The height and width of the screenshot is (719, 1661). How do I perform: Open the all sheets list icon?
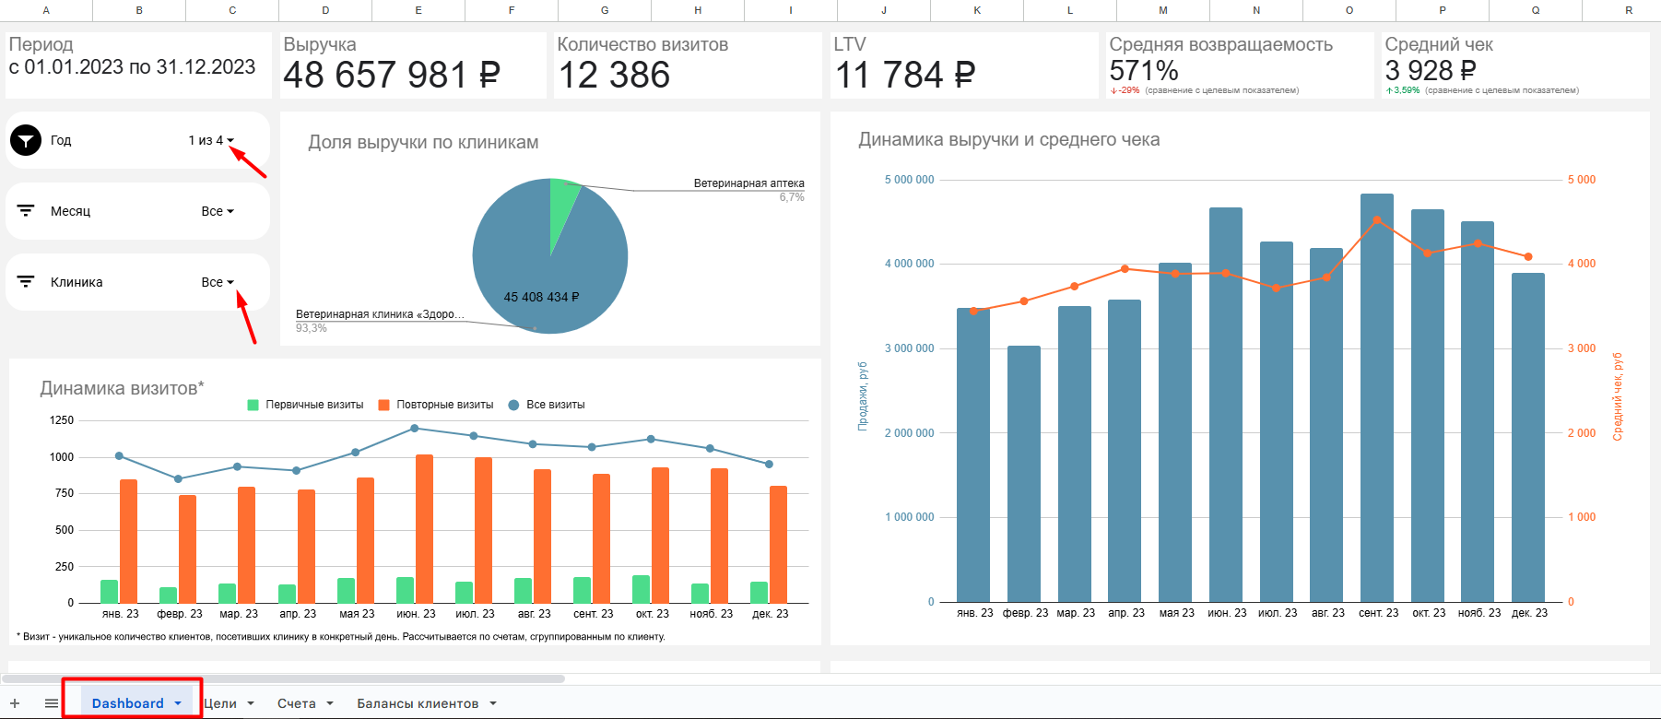point(52,703)
